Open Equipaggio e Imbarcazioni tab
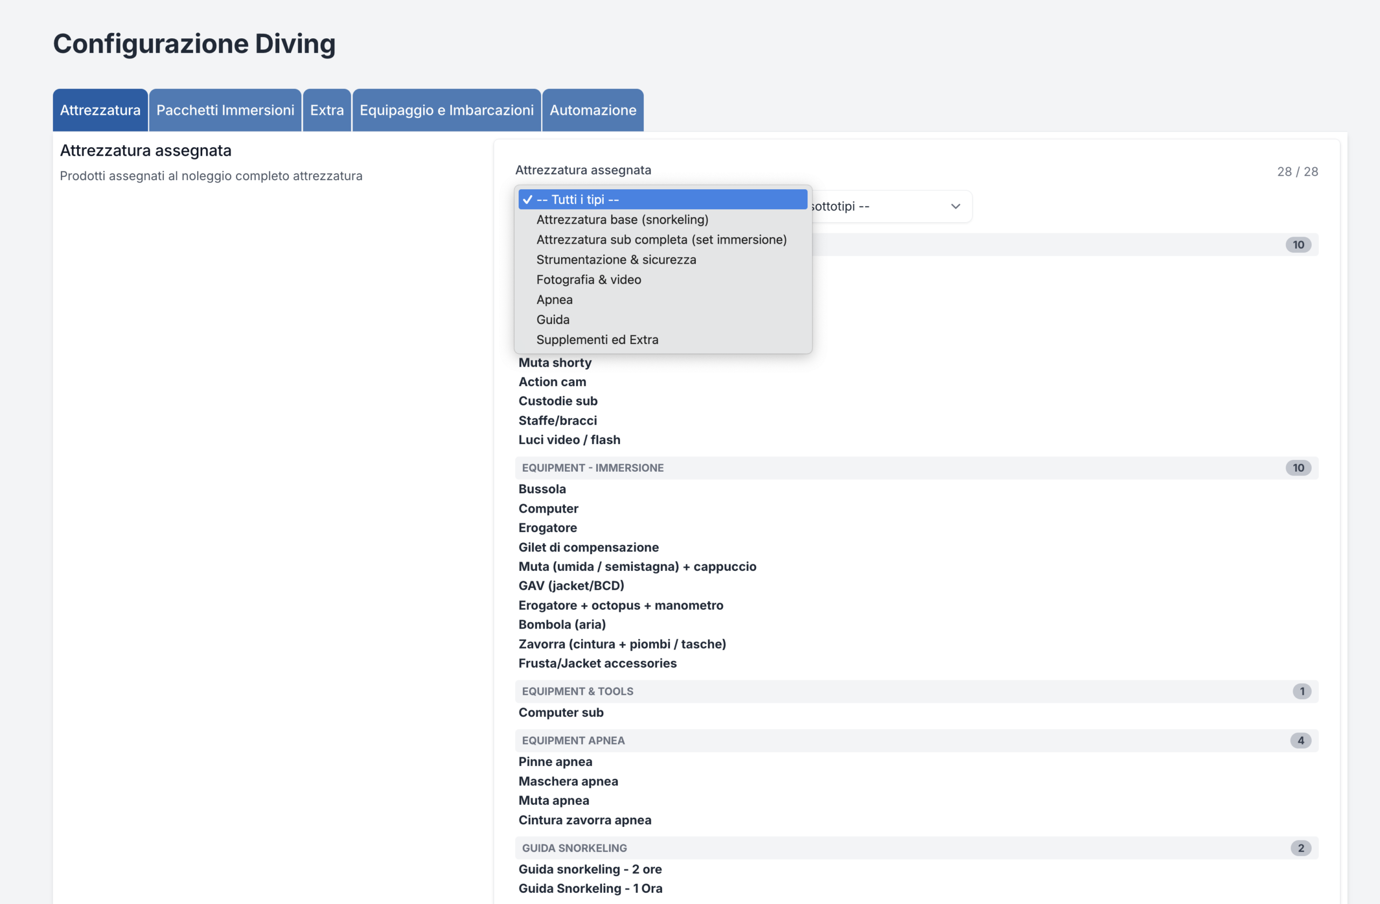 click(x=446, y=110)
